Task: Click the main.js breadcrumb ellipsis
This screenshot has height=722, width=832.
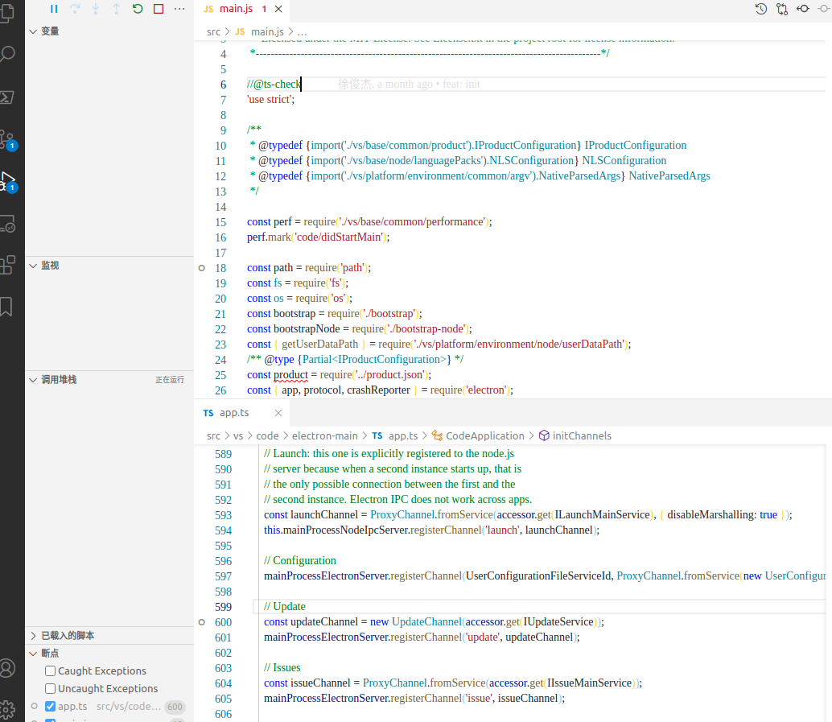Action: coord(302,32)
